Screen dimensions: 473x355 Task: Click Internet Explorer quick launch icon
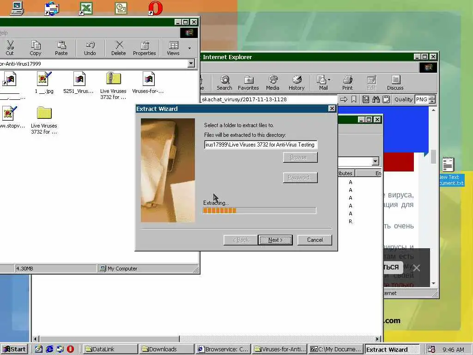(49, 349)
